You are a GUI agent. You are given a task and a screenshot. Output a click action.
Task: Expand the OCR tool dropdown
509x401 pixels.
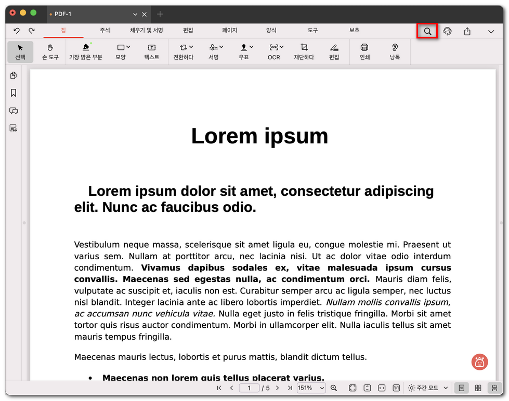276,52
